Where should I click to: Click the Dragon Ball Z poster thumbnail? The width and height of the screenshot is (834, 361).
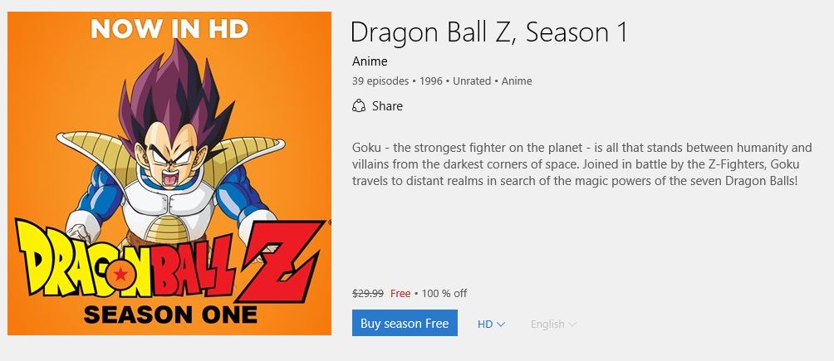(169, 173)
